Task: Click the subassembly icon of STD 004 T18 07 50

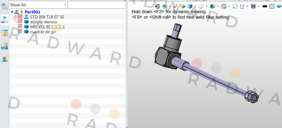Action: click(26, 17)
